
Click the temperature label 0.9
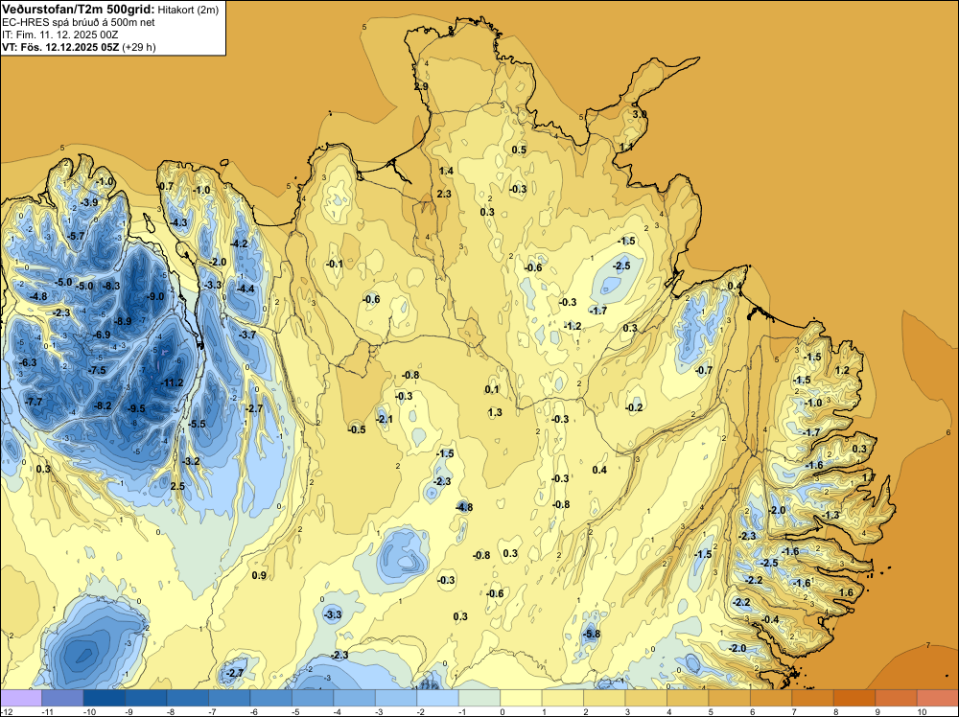click(259, 575)
